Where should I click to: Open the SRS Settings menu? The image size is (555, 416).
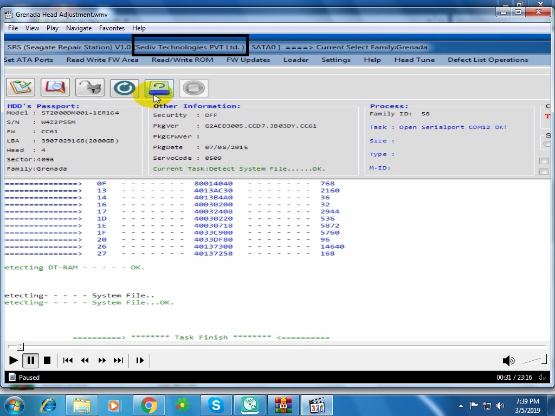pos(336,60)
